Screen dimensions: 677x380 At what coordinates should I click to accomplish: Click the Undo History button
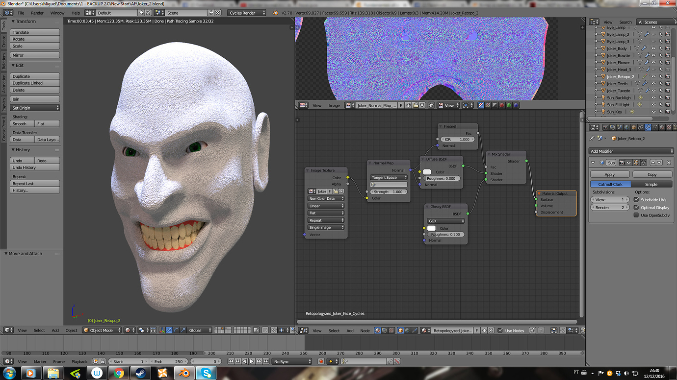click(35, 167)
